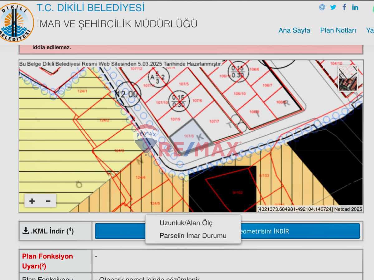The width and height of the screenshot is (374, 280).
Task: Open the partially visible Ya navigation link
Action: (x=370, y=30)
